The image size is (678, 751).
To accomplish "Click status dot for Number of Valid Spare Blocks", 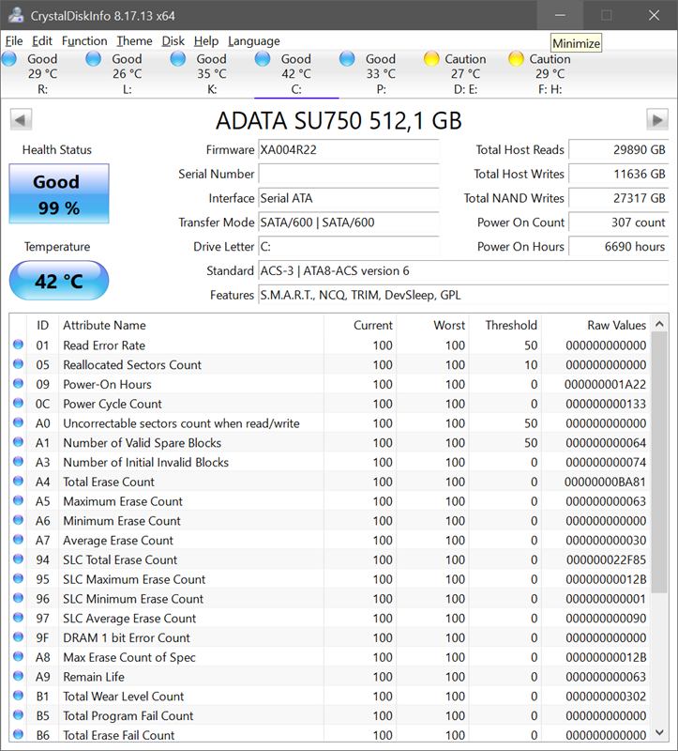I will coord(18,442).
